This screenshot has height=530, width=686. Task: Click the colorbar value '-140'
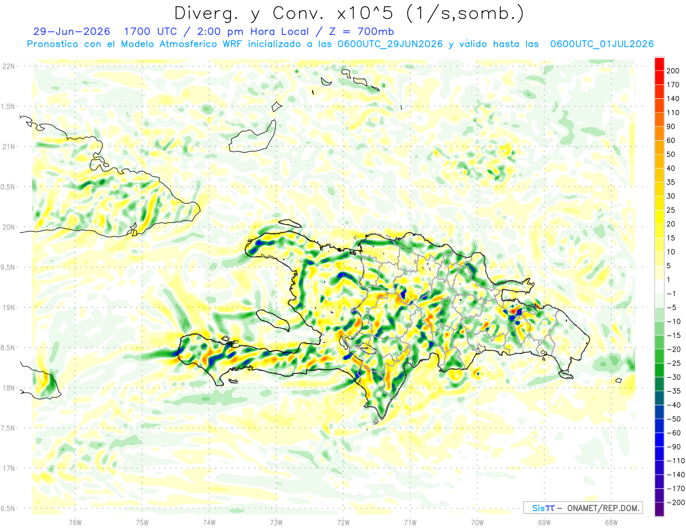pyautogui.click(x=676, y=475)
